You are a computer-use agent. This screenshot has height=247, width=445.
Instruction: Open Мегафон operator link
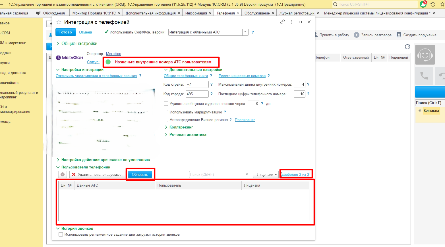click(x=113, y=54)
